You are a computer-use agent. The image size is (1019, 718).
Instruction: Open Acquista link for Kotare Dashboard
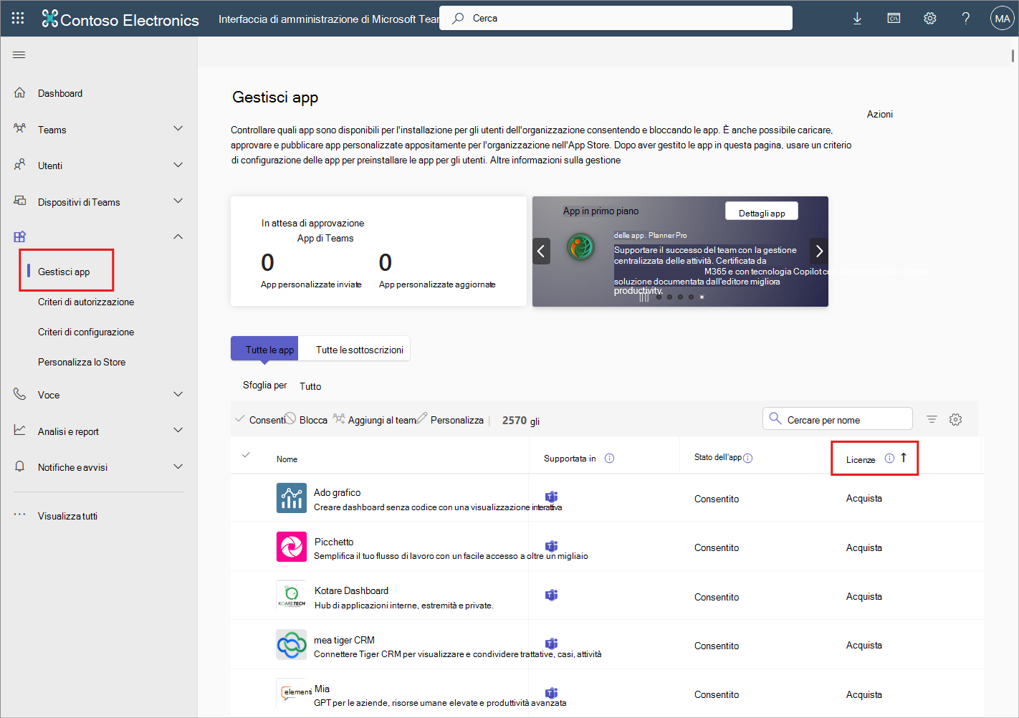(x=863, y=596)
